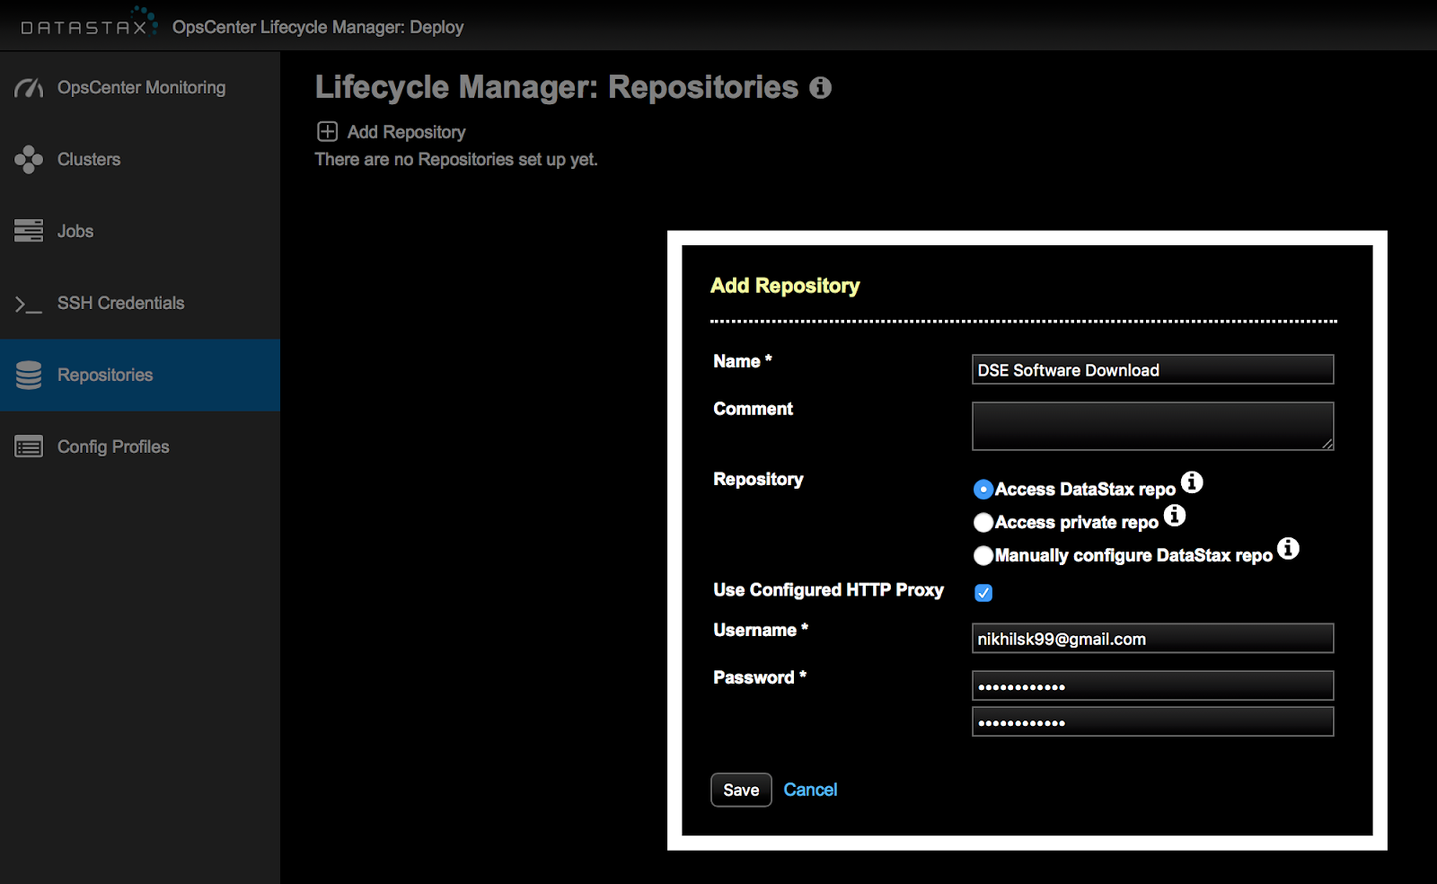1437x884 pixels.
Task: Click the info icon beside Manually configure DataStax repo
Action: (x=1288, y=548)
